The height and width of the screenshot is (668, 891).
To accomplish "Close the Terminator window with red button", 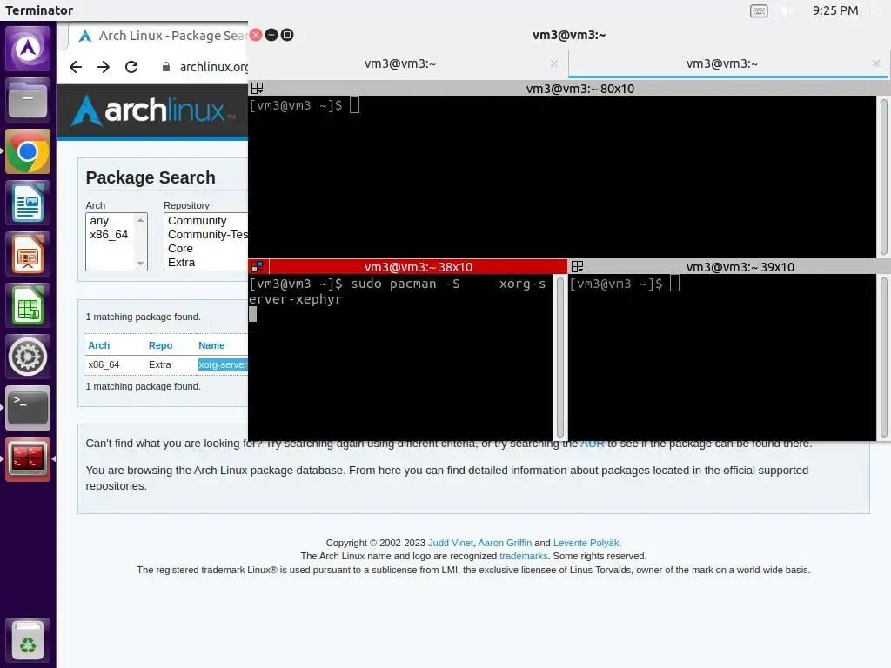I will pyautogui.click(x=256, y=35).
